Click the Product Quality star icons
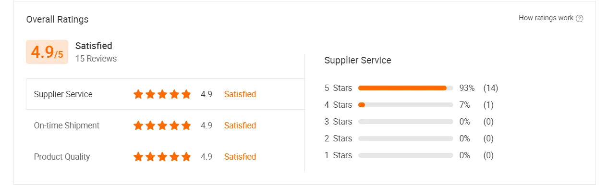 [162, 157]
